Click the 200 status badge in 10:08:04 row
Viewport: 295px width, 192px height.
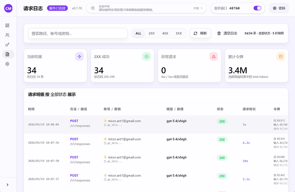coord(222,121)
